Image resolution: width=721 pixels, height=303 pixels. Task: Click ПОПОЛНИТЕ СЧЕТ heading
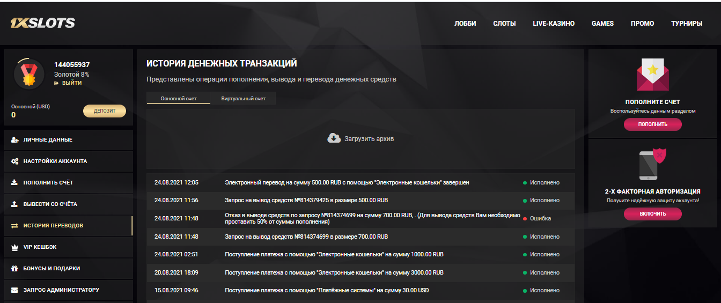click(x=652, y=102)
